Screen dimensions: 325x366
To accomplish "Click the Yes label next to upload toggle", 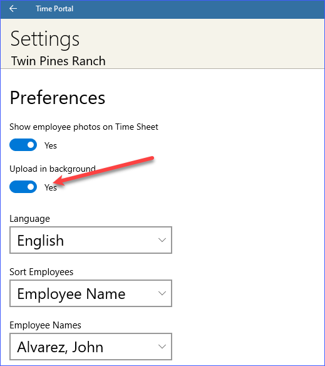I will tap(51, 187).
